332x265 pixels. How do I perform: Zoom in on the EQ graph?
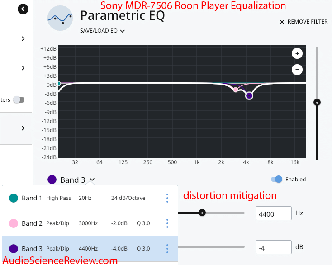297,53
